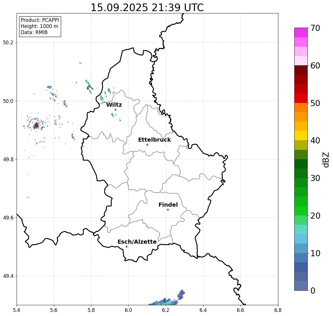Viewport: 333px width, 316px height.
Task: Pick the dark green swatch just above 30
Action: pos(301,173)
